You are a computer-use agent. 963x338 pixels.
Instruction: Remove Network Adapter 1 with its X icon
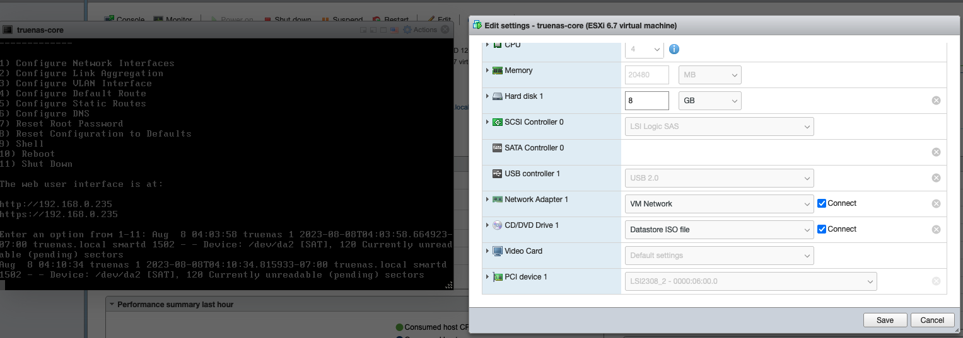coord(936,204)
